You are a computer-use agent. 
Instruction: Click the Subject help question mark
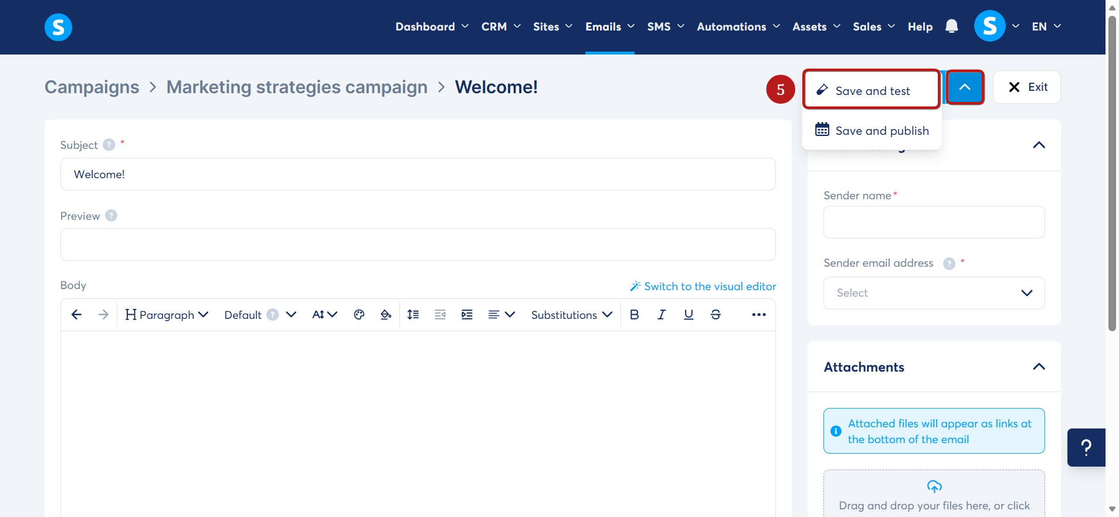click(x=109, y=145)
